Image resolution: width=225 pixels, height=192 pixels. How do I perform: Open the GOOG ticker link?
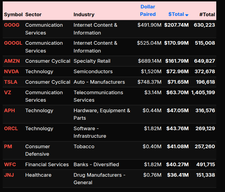[x=12, y=25]
